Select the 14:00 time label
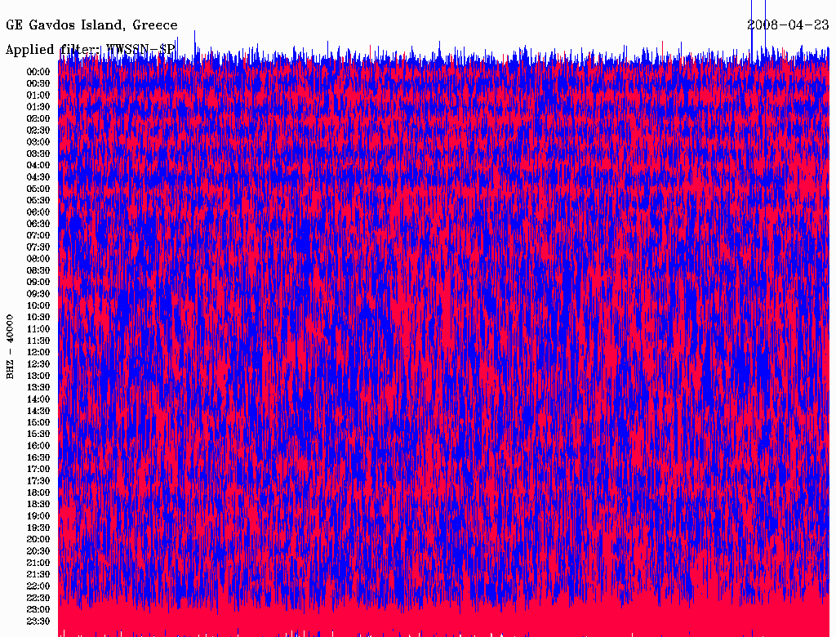 [x=38, y=399]
